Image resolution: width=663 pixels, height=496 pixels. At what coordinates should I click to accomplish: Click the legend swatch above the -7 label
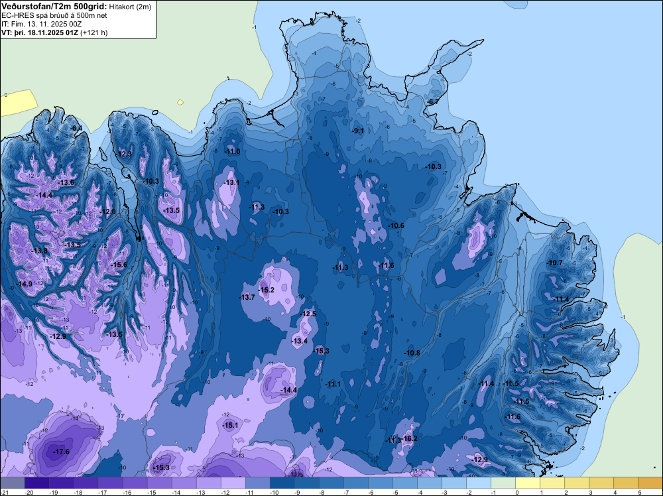(355, 483)
